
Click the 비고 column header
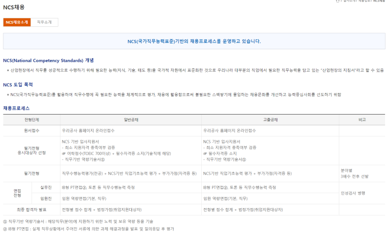[362, 119]
